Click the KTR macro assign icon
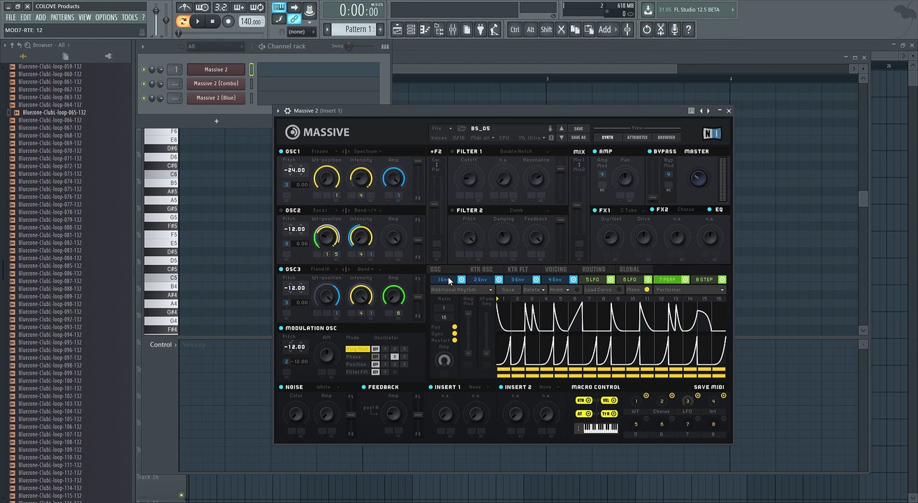The height and width of the screenshot is (503, 918). (584, 401)
